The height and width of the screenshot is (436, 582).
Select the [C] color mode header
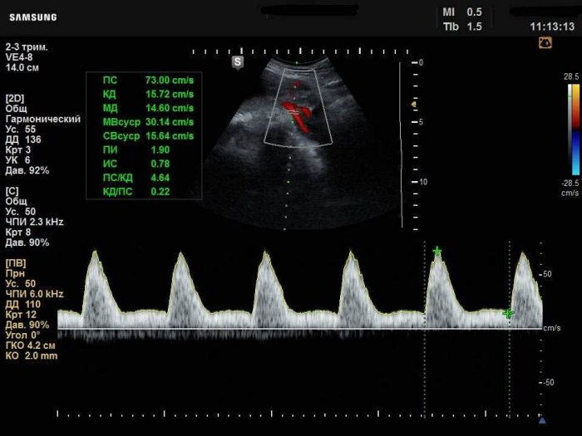tap(13, 191)
